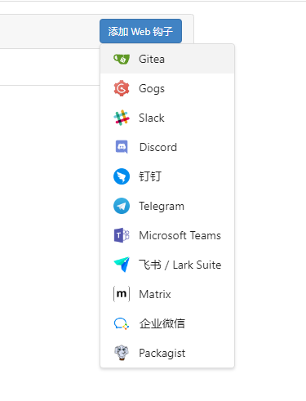Image resolution: width=306 pixels, height=401 pixels.
Task: Select the Telegram webhook option
Action: coord(167,206)
